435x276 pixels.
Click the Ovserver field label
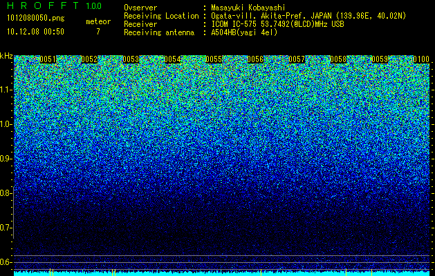(140, 8)
